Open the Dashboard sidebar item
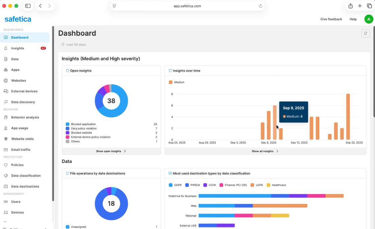Viewport: 375px width, 229px height. [25, 37]
